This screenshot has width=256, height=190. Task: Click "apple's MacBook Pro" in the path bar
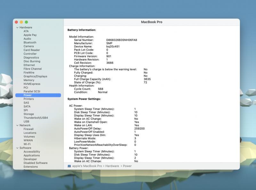(x=87, y=166)
